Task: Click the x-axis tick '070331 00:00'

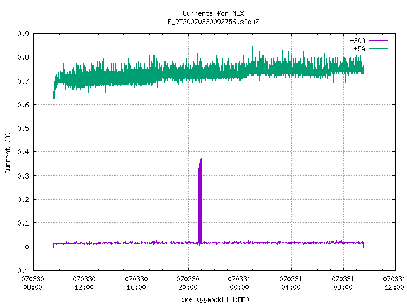Action: tap(239, 283)
